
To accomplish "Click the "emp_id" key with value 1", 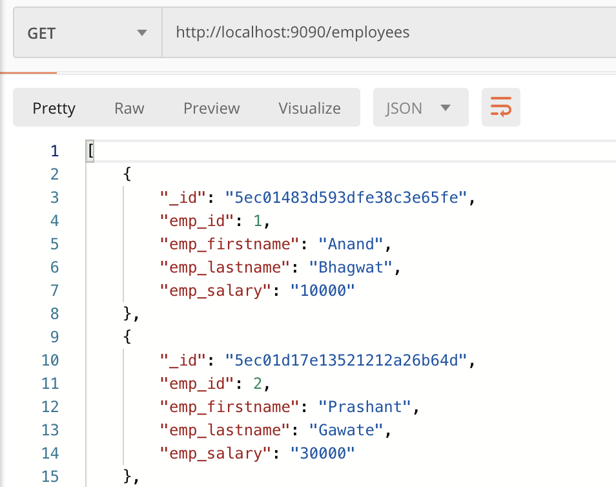I will tap(196, 221).
